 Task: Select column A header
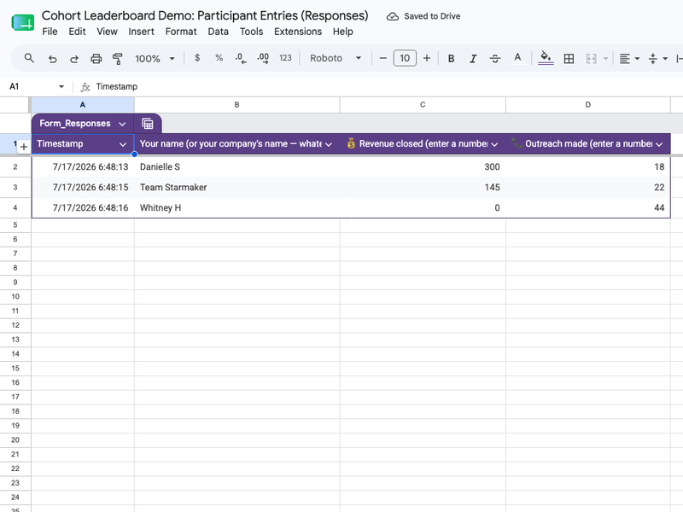[82, 104]
